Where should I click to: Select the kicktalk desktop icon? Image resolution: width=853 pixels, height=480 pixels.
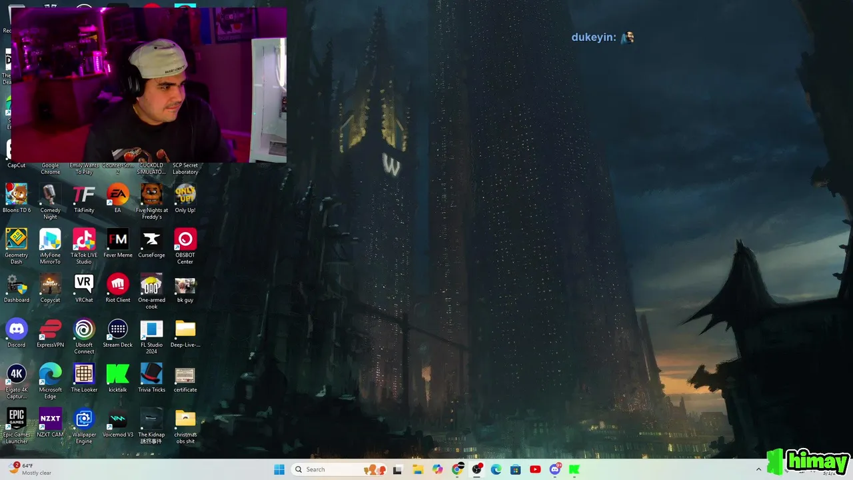pos(118,378)
